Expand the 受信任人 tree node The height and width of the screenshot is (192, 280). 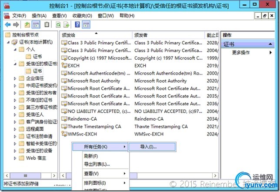pos(15,115)
